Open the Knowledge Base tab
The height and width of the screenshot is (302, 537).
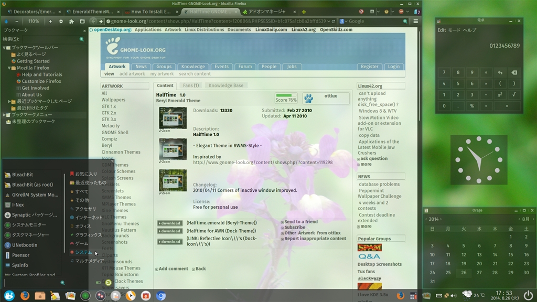(x=226, y=85)
